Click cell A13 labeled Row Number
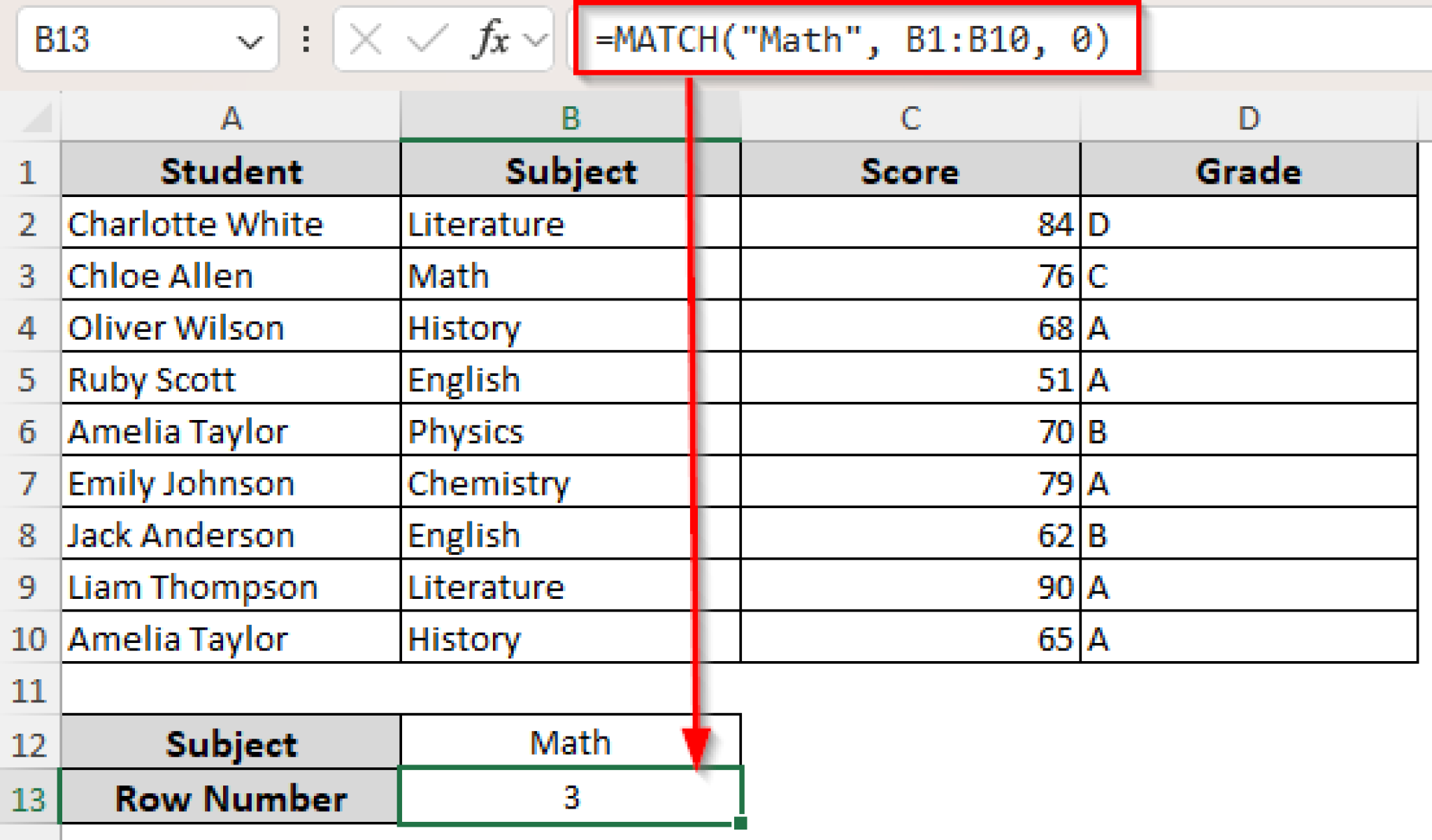The image size is (1432, 840). pyautogui.click(x=231, y=797)
